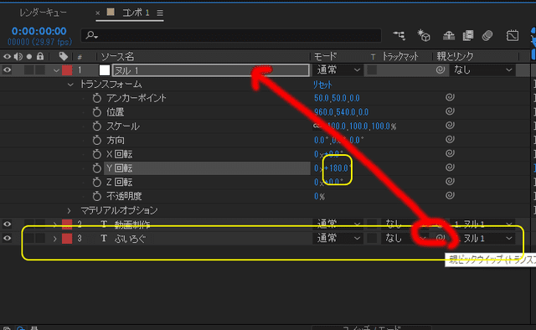
Task: Click the shy layers hide icon
Action: (x=449, y=35)
